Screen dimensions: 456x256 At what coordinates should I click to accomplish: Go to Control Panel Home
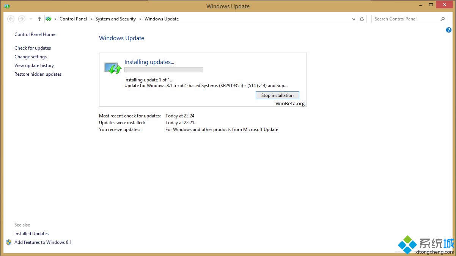pos(35,34)
